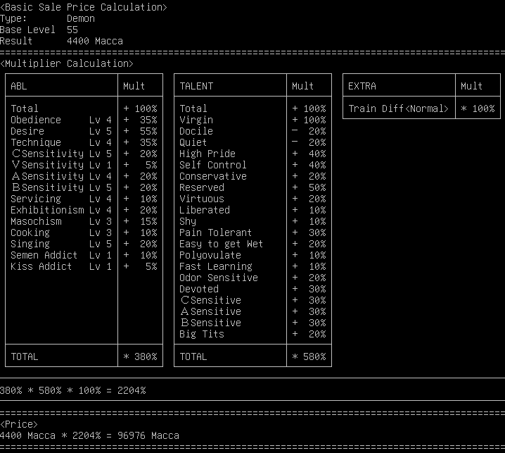Select the Pain Tolerant talent row

tap(252, 232)
